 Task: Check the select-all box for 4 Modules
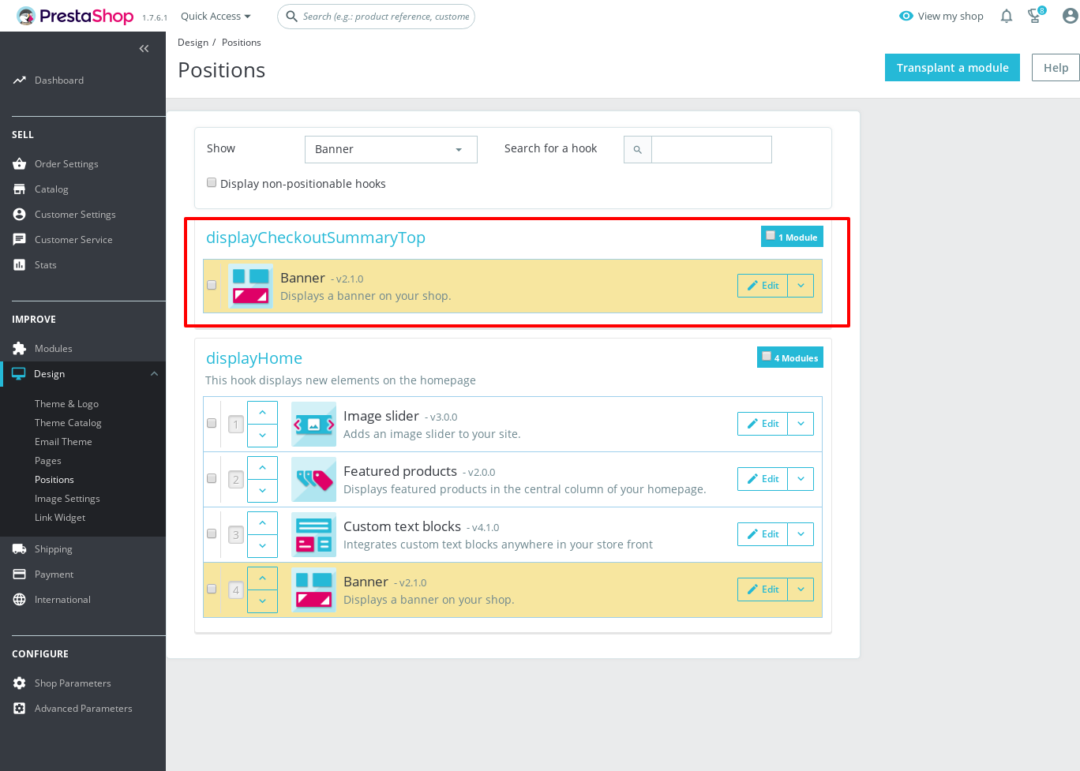tap(767, 356)
